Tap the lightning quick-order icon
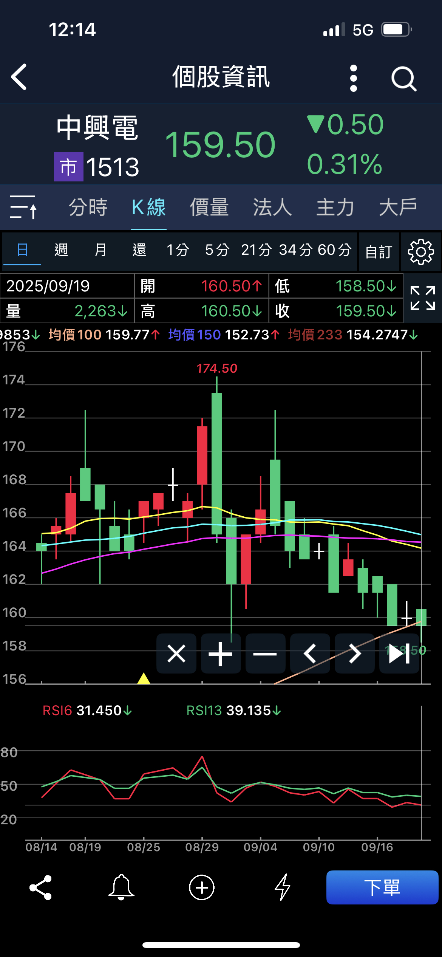 [x=282, y=887]
